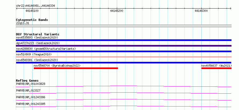The height and width of the screenshot is (110, 239).
Task: Click the chr22:44146081..44146334 region label
Action: [x=35, y=6]
